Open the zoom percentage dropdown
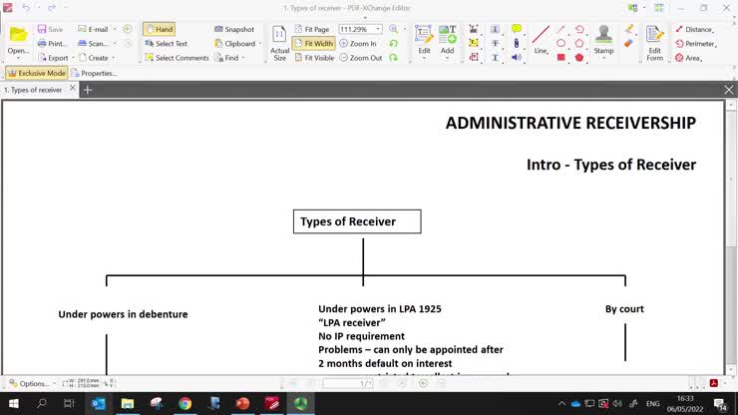This screenshot has width=738, height=415. point(378,30)
